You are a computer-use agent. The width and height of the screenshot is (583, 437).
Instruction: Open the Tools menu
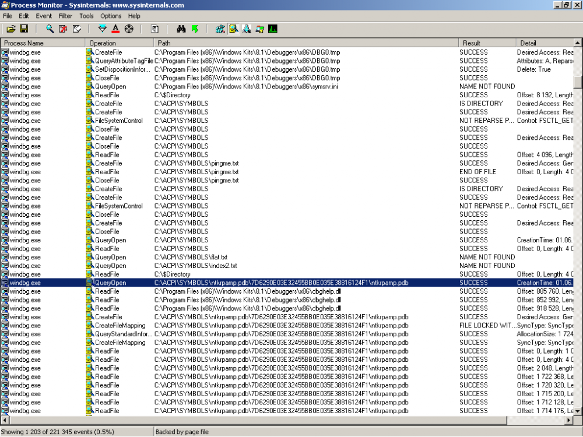pyautogui.click(x=86, y=16)
